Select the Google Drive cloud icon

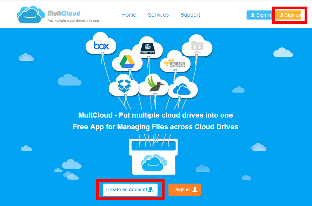tap(127, 61)
